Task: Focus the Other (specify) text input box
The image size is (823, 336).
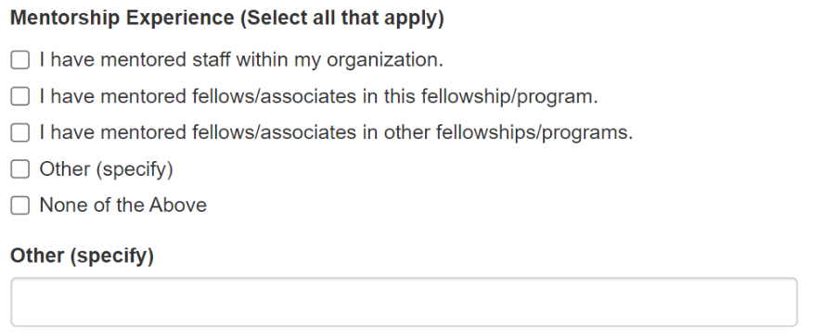Action: pyautogui.click(x=405, y=302)
